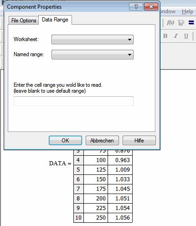The height and width of the screenshot is (226, 196).
Task: Open the Worksheet dropdown
Action: (x=93, y=40)
